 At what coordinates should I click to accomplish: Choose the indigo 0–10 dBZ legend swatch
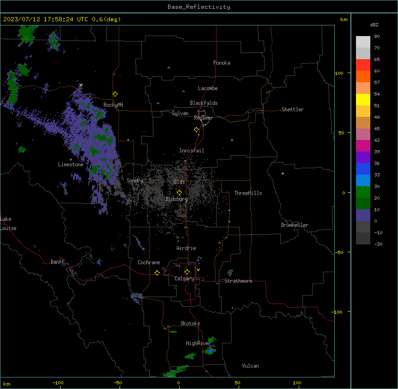pyautogui.click(x=363, y=215)
